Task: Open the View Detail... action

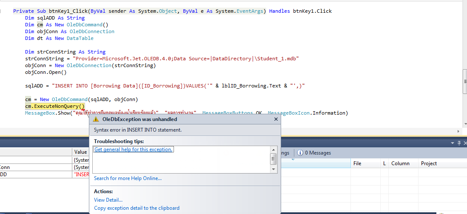Action: click(x=108, y=200)
